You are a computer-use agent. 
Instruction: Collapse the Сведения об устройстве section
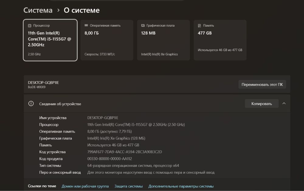[x=284, y=103]
